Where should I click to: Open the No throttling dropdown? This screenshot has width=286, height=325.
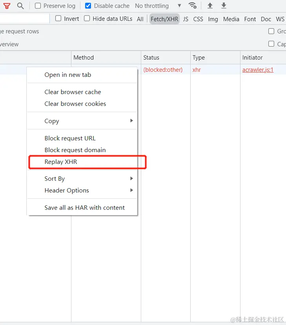pyautogui.click(x=158, y=6)
